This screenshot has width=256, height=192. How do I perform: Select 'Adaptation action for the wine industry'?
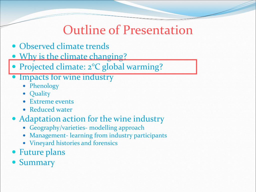coord(91,119)
